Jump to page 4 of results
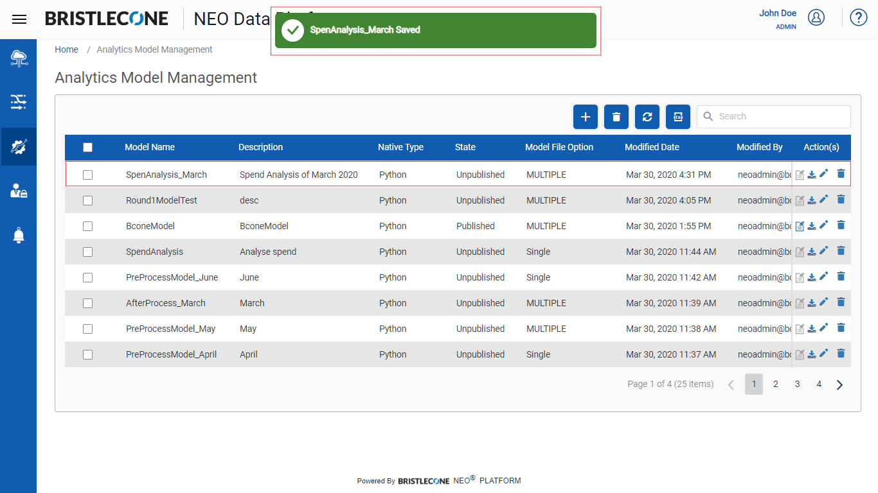The width and height of the screenshot is (878, 493). (x=819, y=384)
